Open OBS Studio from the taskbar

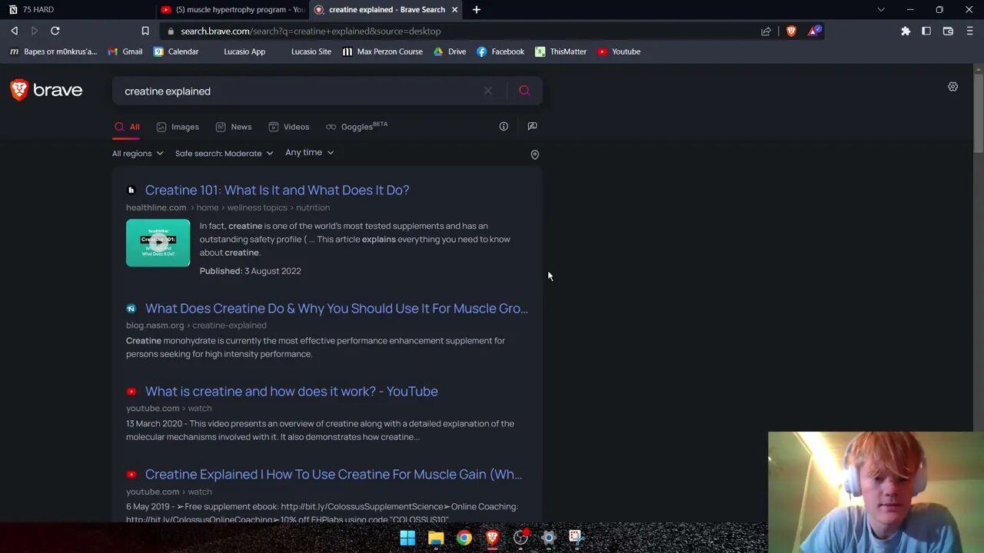pyautogui.click(x=520, y=538)
